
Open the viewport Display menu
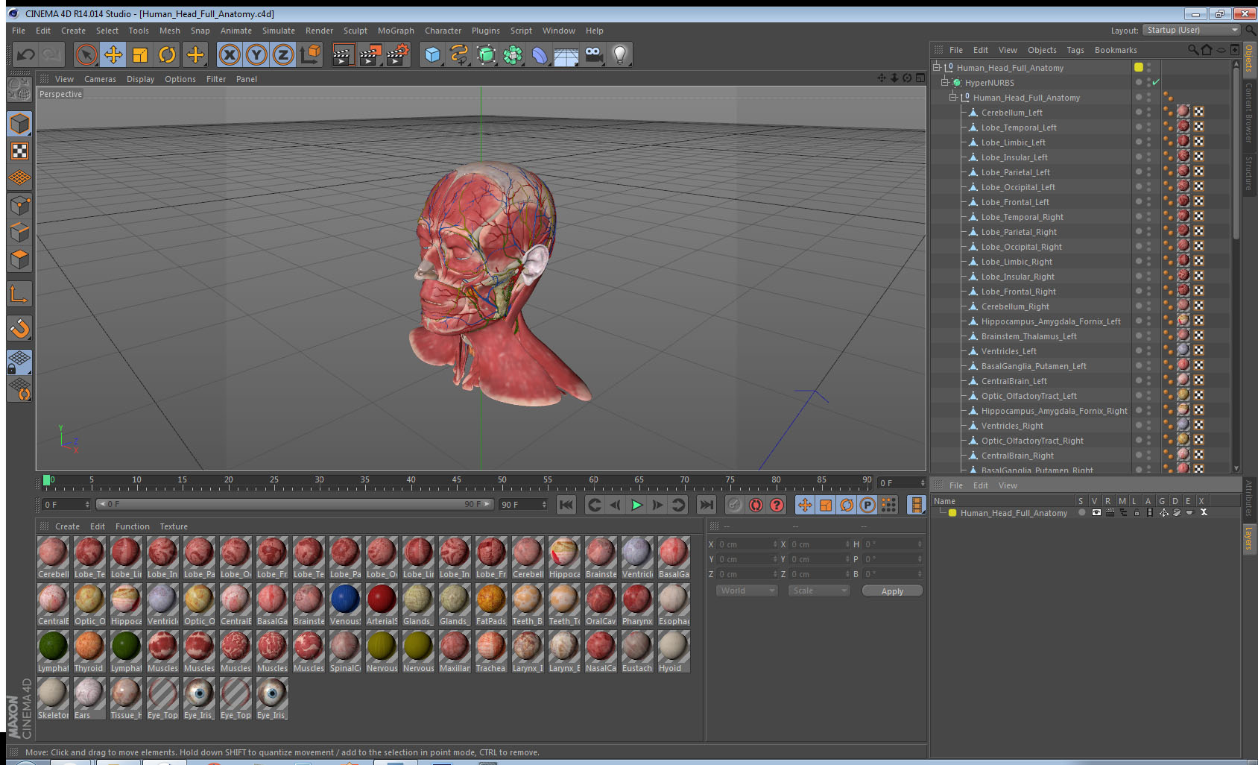(140, 79)
